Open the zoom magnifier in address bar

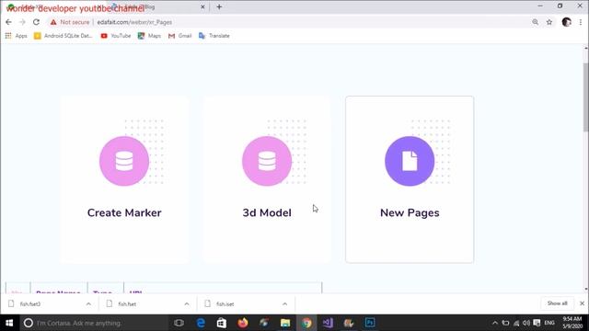[535, 22]
